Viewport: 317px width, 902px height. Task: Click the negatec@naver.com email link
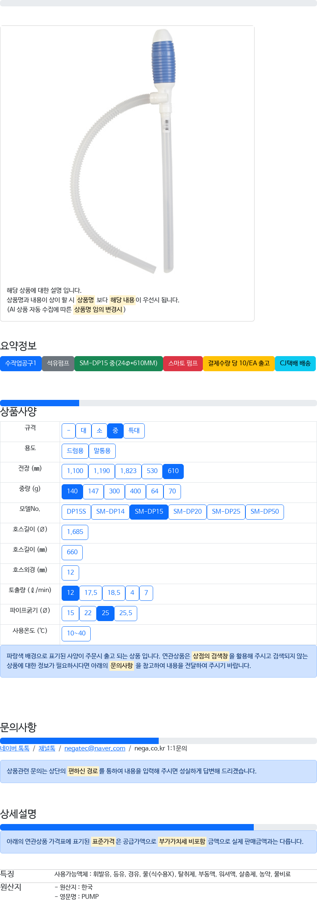[x=95, y=748]
